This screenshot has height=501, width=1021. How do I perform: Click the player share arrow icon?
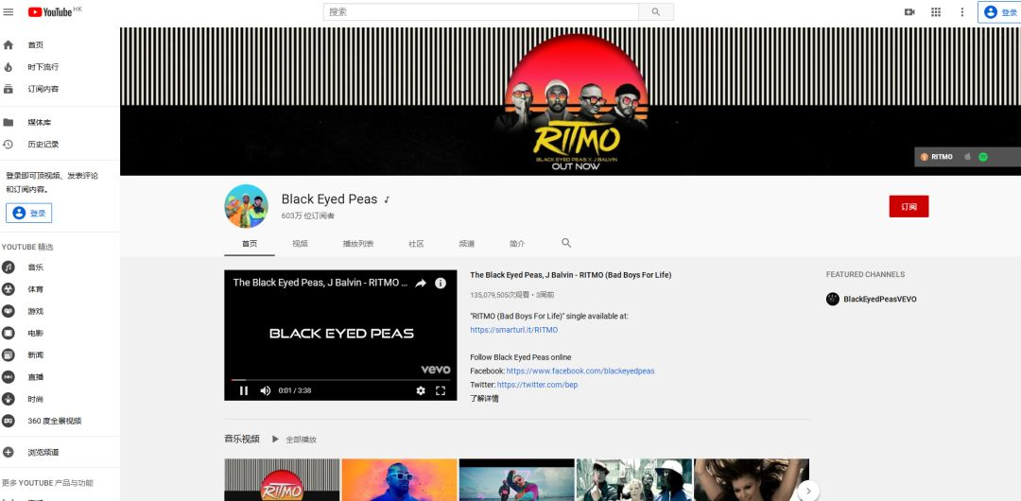[421, 284]
